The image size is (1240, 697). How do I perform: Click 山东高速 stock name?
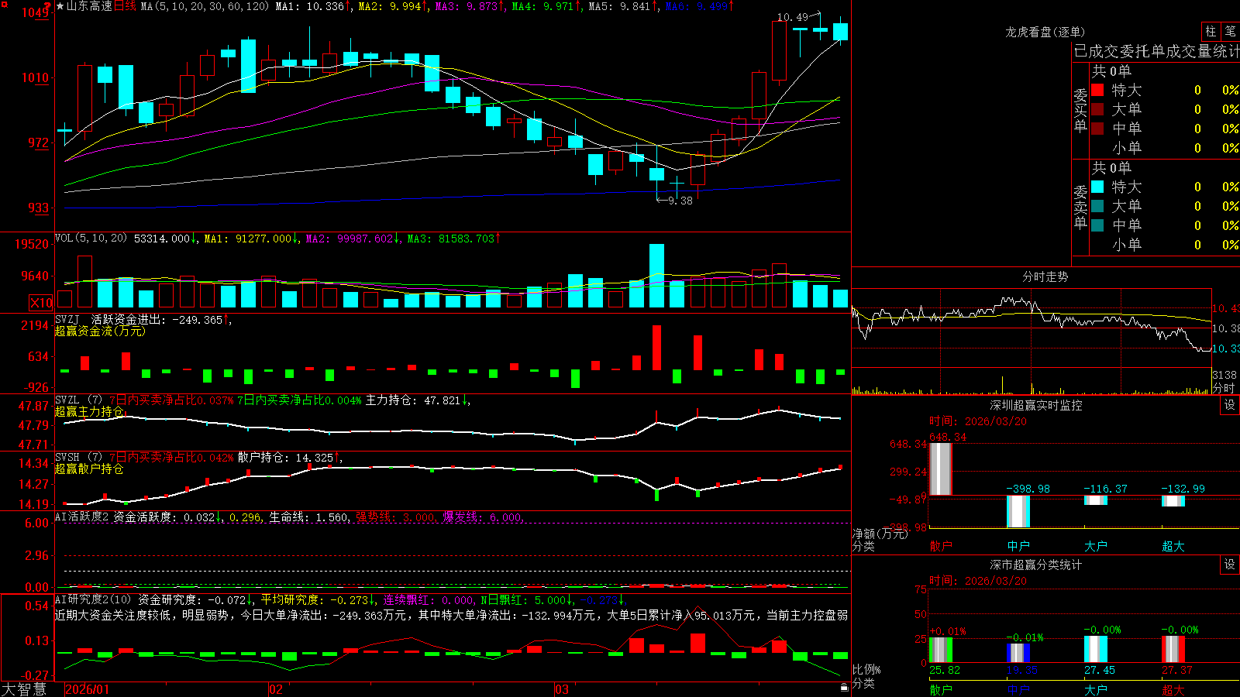point(89,6)
